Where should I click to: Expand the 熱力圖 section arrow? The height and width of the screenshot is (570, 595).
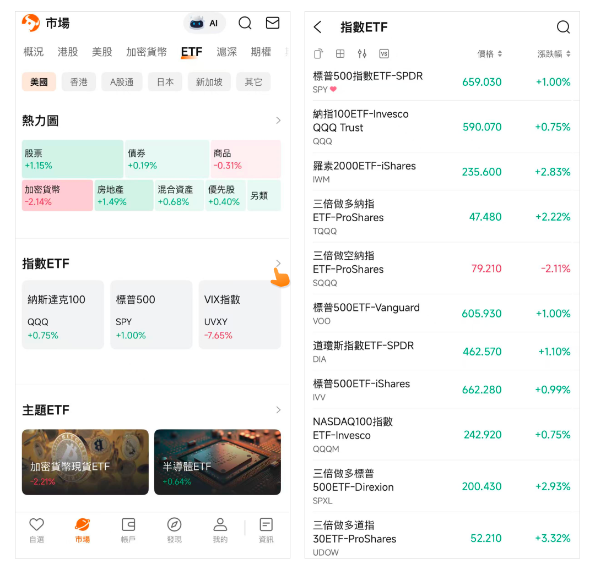[278, 120]
